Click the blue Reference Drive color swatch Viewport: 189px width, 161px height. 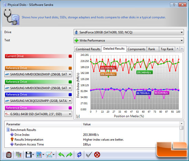[70, 95]
